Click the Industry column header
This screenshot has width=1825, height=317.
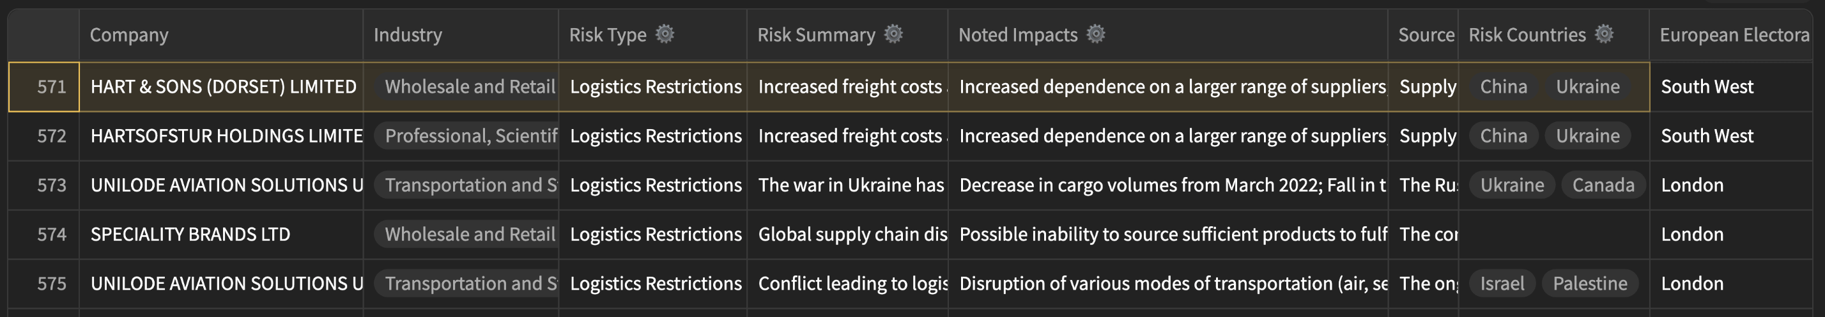click(x=461, y=35)
